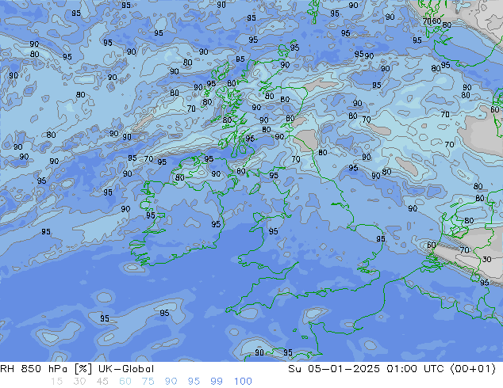Click the 'UK-Global' model label
Screen dimensions: 503x388
126,369
